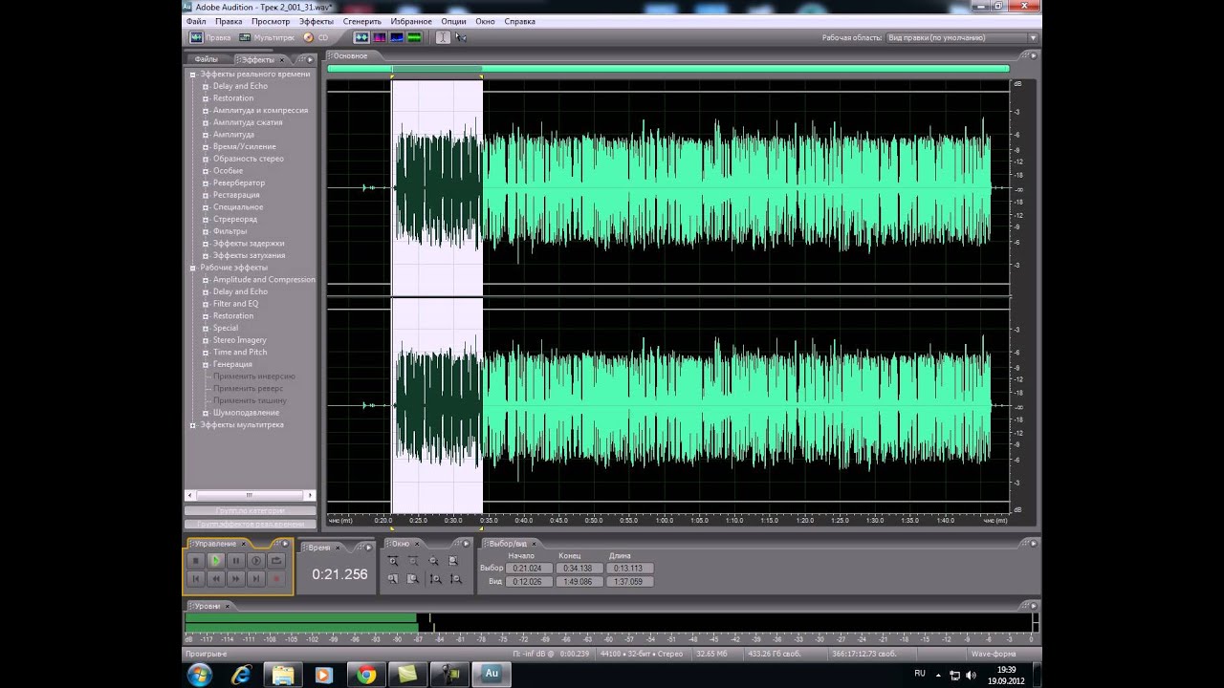The image size is (1224, 688).
Task: Click the fast forward button
Action: point(236,578)
